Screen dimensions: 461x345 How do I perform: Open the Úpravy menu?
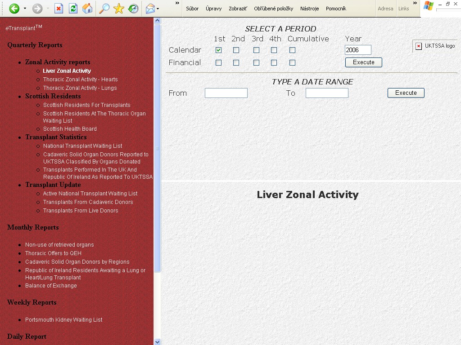tap(214, 9)
